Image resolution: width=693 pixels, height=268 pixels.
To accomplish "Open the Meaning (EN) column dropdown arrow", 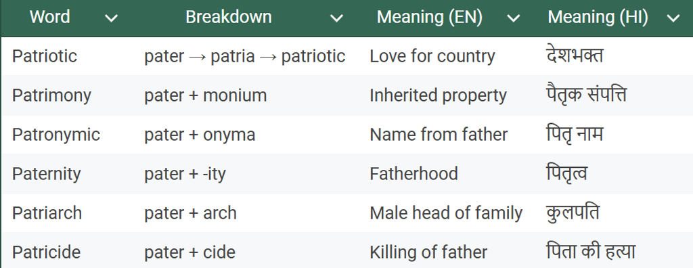I will [x=513, y=18].
